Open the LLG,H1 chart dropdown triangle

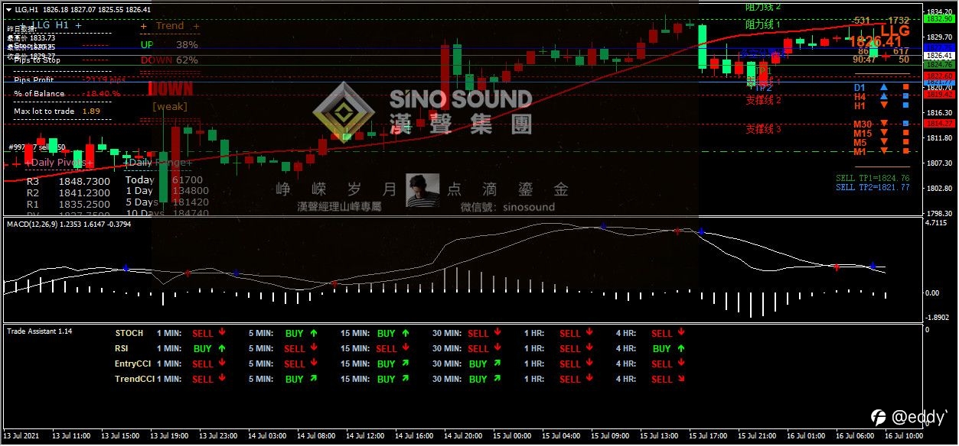click(8, 9)
